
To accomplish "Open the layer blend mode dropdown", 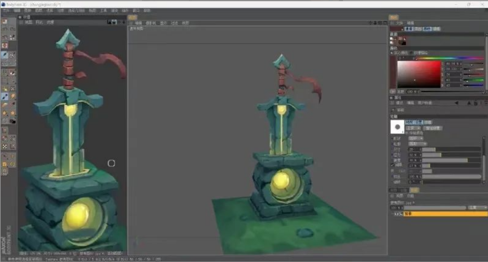I will [x=477, y=208].
